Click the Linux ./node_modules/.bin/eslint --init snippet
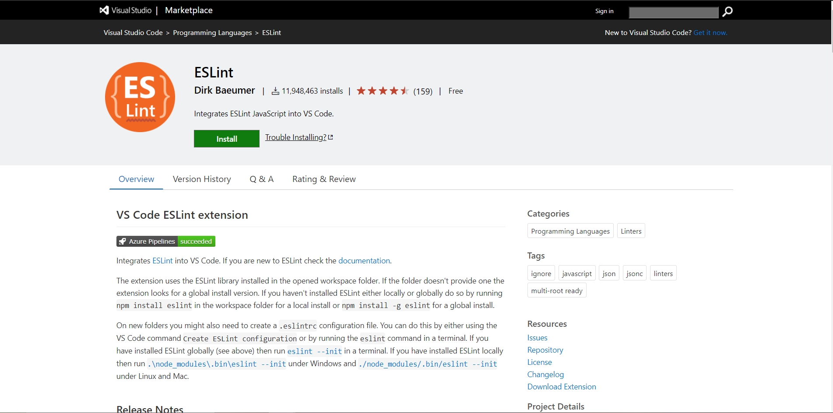833x413 pixels. coord(428,364)
